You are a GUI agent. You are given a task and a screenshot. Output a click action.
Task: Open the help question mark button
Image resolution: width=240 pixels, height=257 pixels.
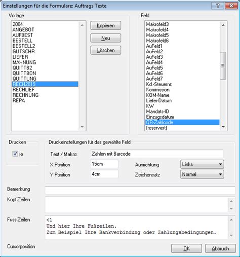click(218, 6)
